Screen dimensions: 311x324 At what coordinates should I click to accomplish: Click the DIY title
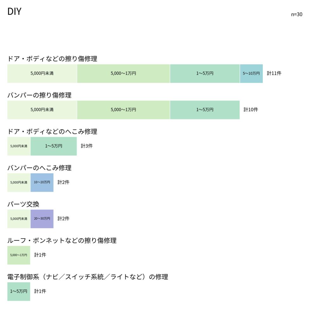[15, 11]
